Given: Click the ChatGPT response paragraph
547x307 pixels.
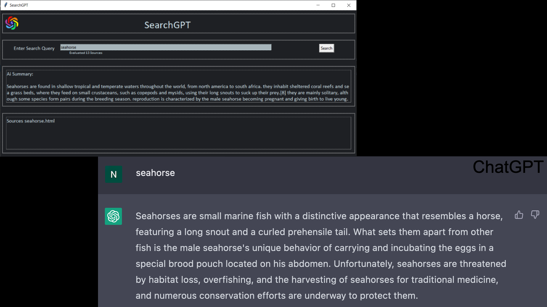Looking at the screenshot, I should (x=319, y=256).
